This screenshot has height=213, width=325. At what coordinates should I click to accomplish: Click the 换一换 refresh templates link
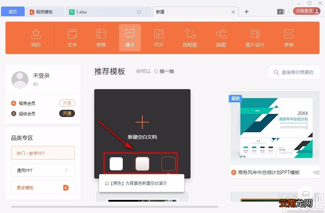pyautogui.click(x=167, y=71)
